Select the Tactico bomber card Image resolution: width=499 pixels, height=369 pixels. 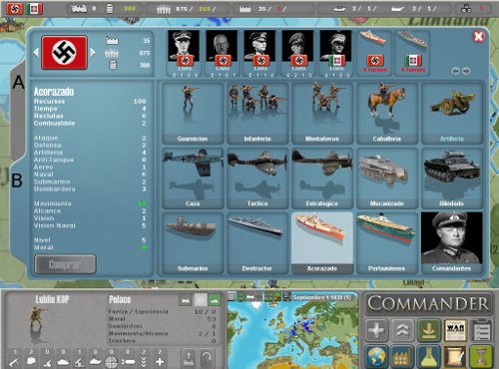click(257, 178)
